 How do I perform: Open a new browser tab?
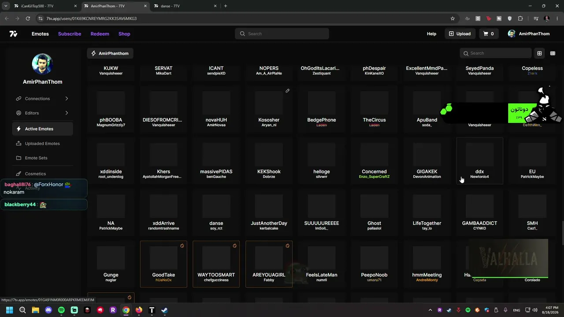tap(226, 6)
